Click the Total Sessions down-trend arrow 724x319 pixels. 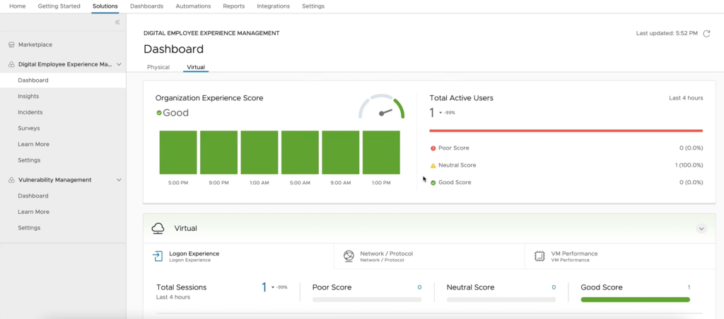click(273, 287)
